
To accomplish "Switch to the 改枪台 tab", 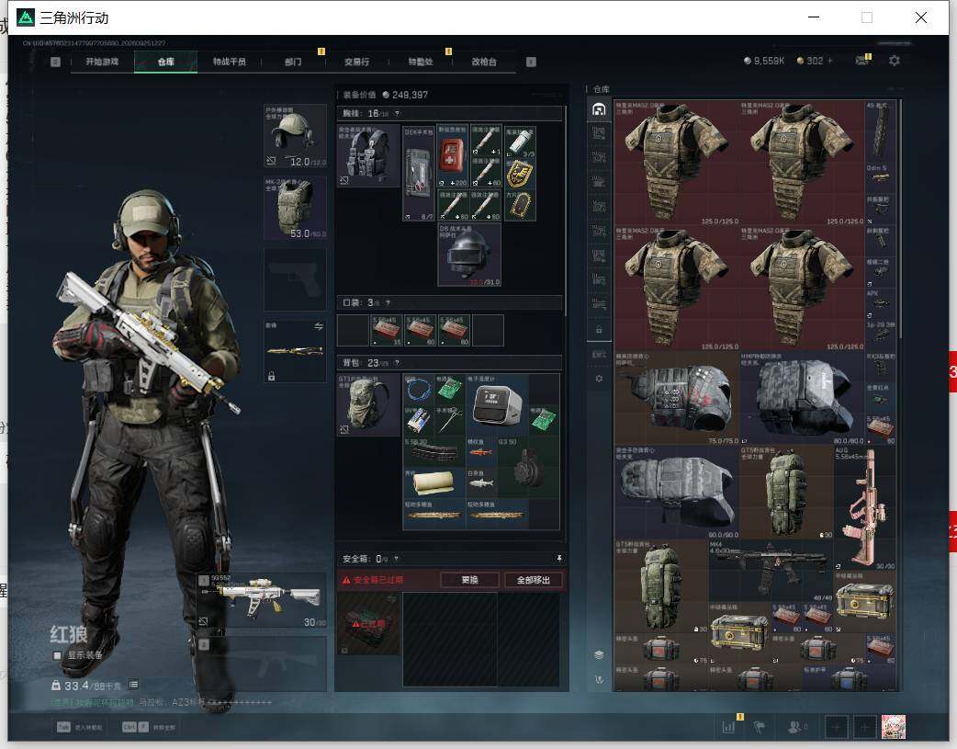I will 484,62.
